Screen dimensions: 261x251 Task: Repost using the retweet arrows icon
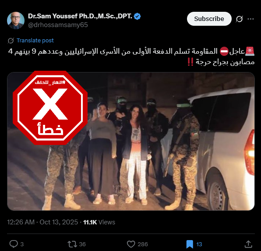(x=72, y=244)
